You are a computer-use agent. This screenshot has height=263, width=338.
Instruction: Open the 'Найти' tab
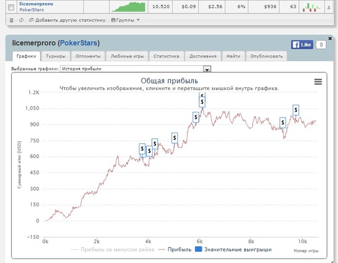click(x=233, y=56)
